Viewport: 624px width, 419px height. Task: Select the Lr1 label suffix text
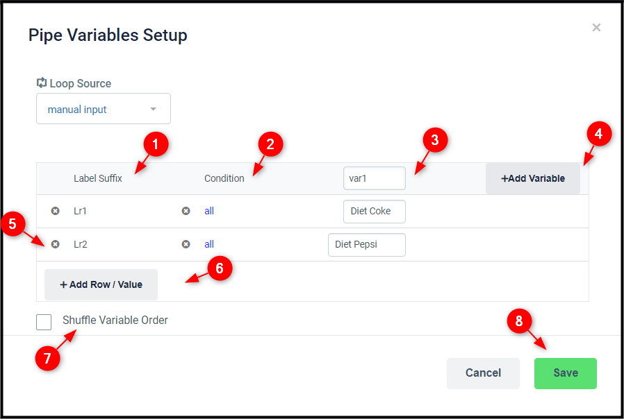click(81, 211)
